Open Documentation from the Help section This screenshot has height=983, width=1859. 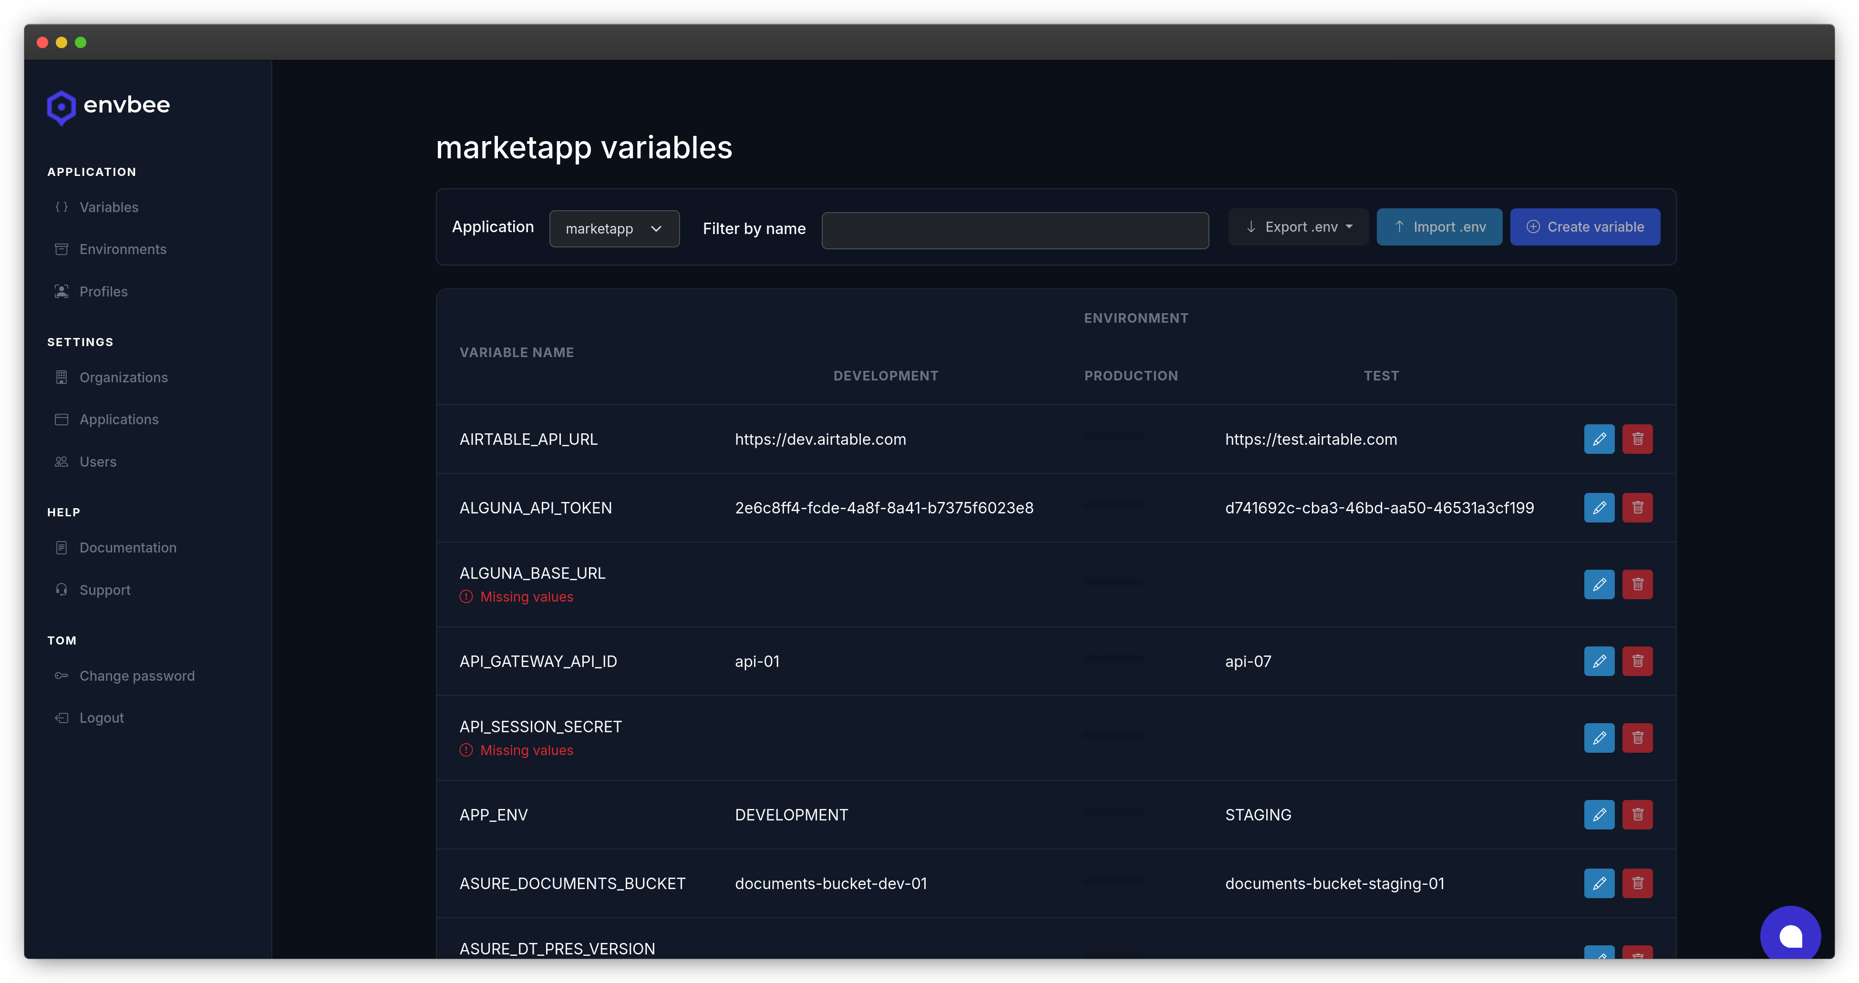click(128, 547)
